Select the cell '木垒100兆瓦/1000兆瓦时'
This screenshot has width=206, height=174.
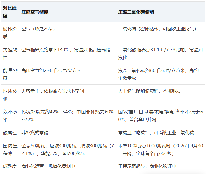[160, 149]
